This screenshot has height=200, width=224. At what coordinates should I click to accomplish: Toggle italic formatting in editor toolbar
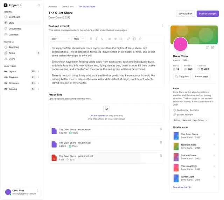tap(97, 39)
